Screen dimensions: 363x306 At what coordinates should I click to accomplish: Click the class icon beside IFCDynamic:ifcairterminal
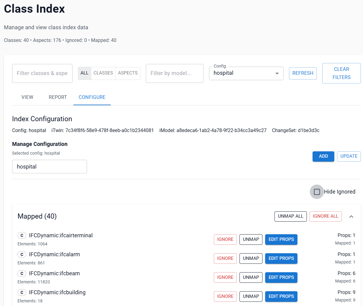tap(22, 235)
